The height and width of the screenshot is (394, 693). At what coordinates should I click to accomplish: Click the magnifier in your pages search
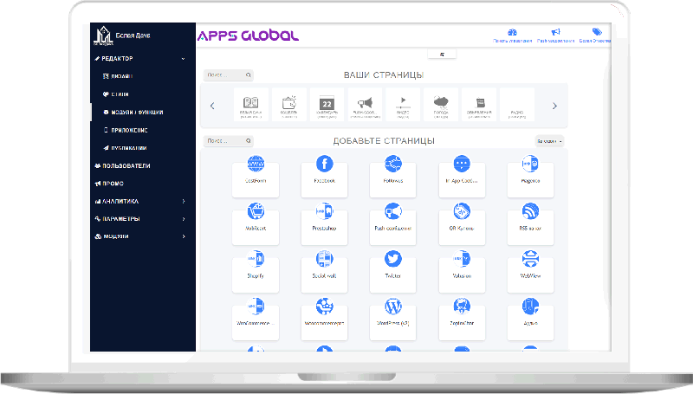pyautogui.click(x=249, y=75)
